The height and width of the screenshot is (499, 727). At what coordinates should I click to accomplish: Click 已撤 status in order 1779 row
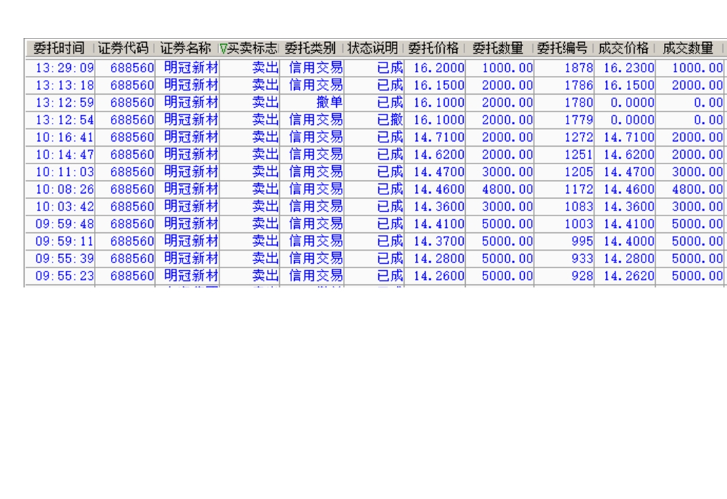[x=390, y=119]
